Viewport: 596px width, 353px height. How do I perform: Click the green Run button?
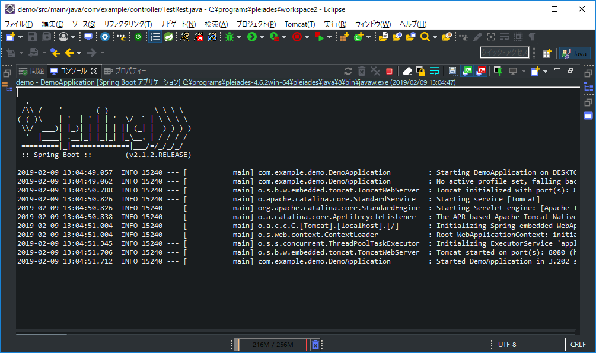click(x=251, y=37)
